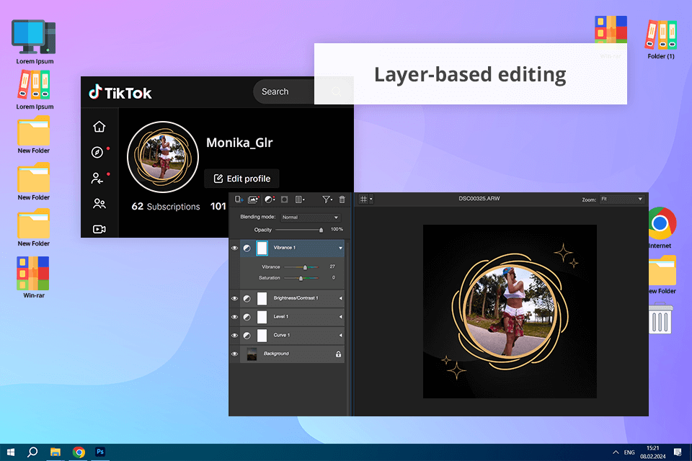Click the Opacity value 100%
This screenshot has height=461, width=692.
click(x=337, y=229)
